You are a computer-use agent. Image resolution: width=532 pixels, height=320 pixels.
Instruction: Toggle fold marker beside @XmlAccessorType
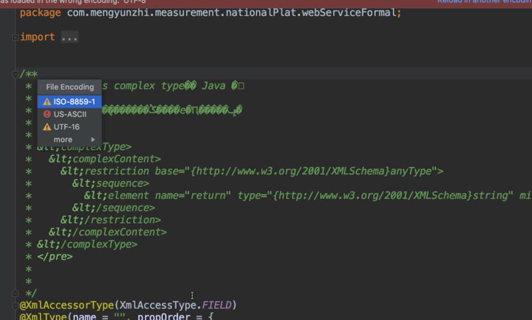(x=15, y=305)
